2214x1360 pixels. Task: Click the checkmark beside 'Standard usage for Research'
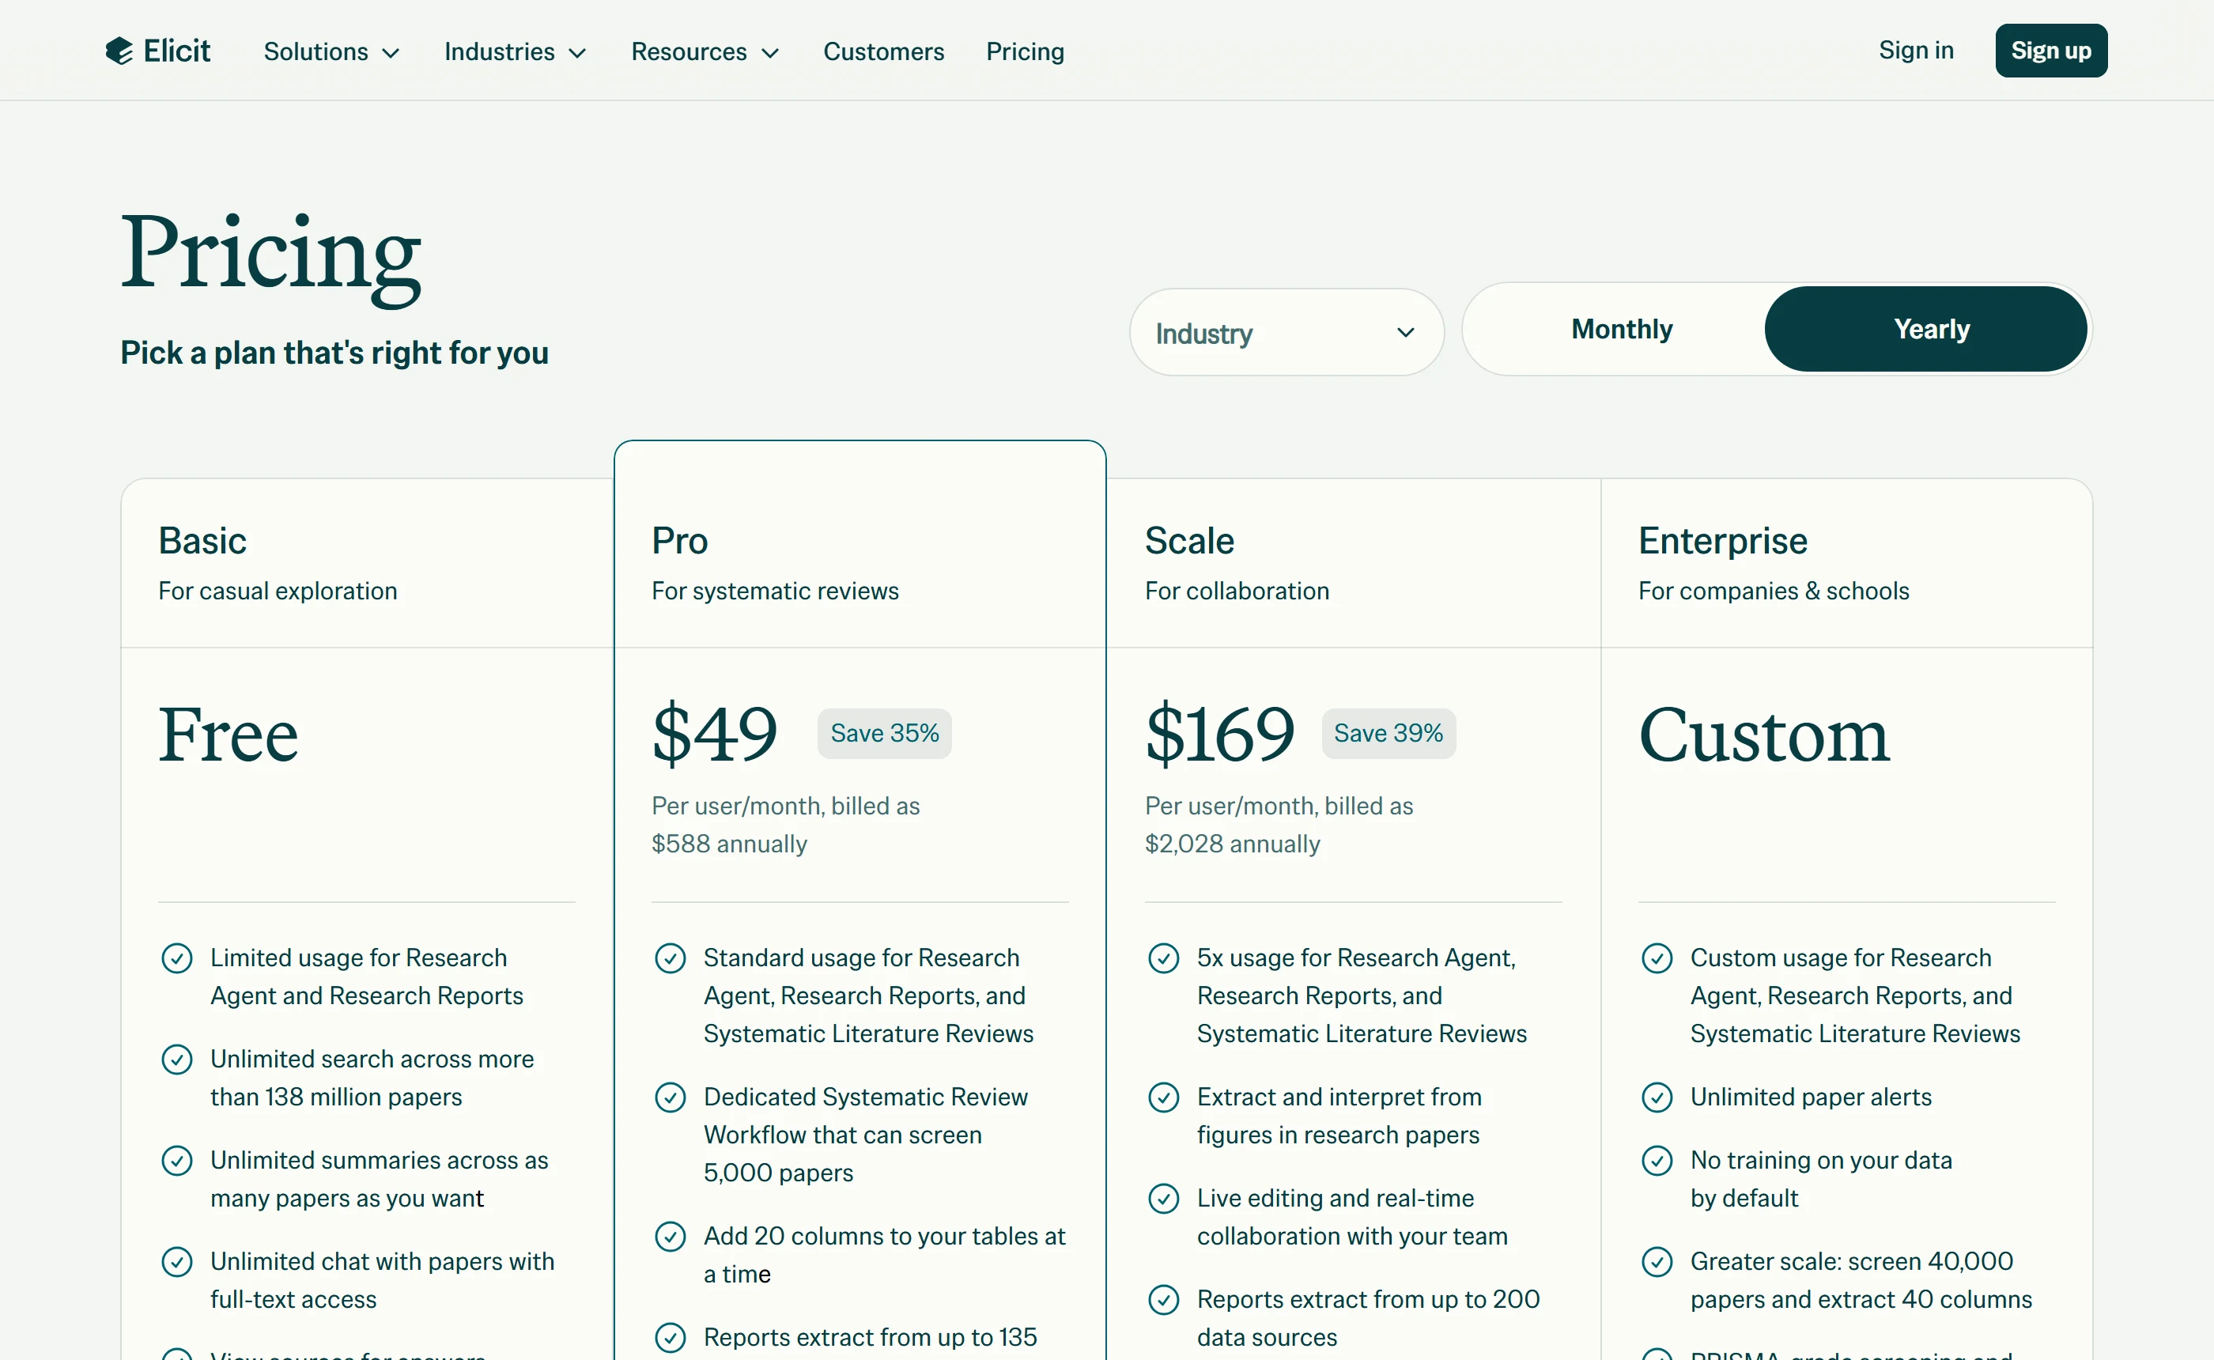[x=670, y=958]
